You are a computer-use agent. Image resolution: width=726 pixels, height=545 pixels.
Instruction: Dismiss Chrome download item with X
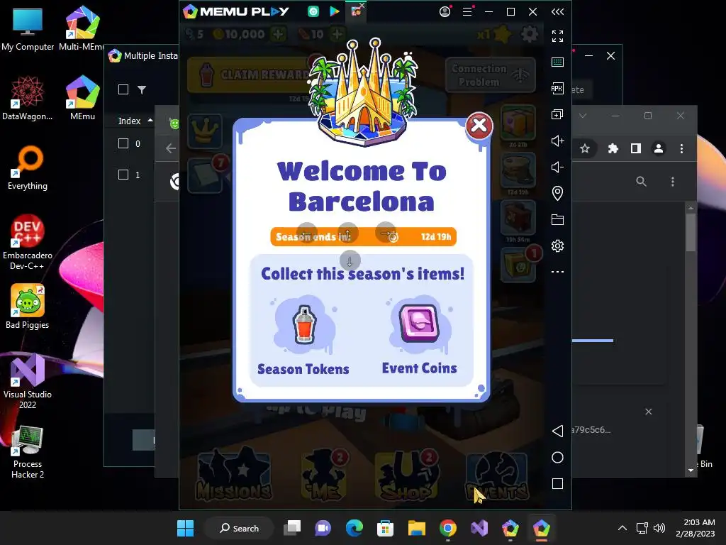click(x=648, y=412)
